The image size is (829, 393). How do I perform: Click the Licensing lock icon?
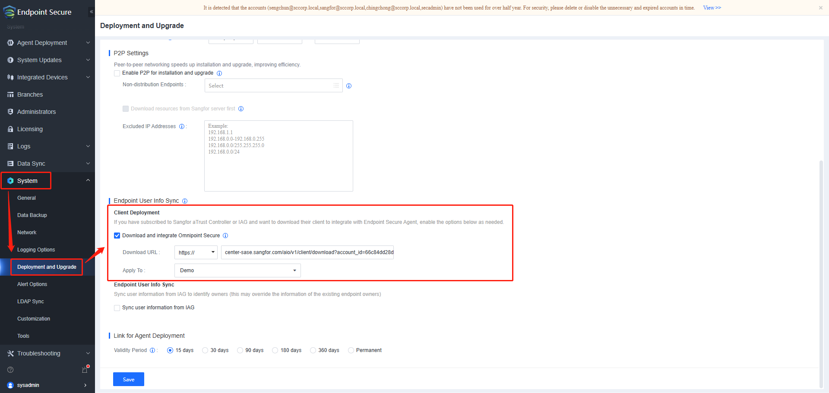10,129
